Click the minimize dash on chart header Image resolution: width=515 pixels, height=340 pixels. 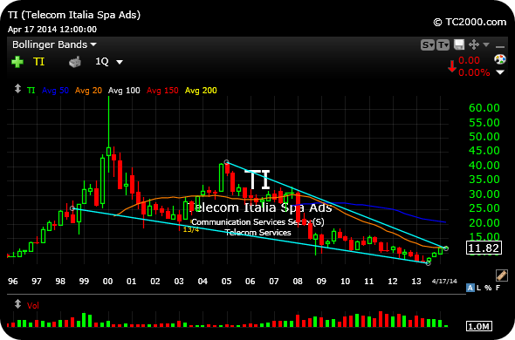499,46
